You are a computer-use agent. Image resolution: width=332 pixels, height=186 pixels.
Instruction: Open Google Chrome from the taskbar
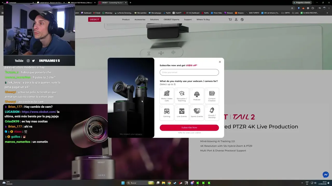point(169,183)
